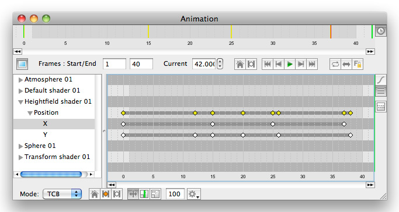Click the orange keyframe fit icon

click(106, 194)
